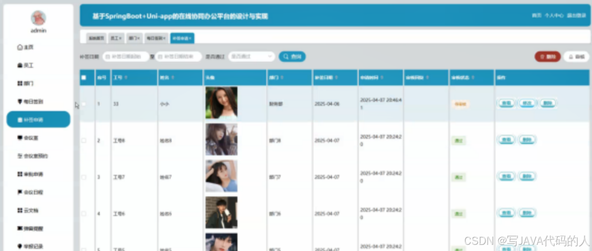The height and width of the screenshot is (251, 592).
Task: Open the sidebar item below 会议室预约
Action: tap(30, 174)
